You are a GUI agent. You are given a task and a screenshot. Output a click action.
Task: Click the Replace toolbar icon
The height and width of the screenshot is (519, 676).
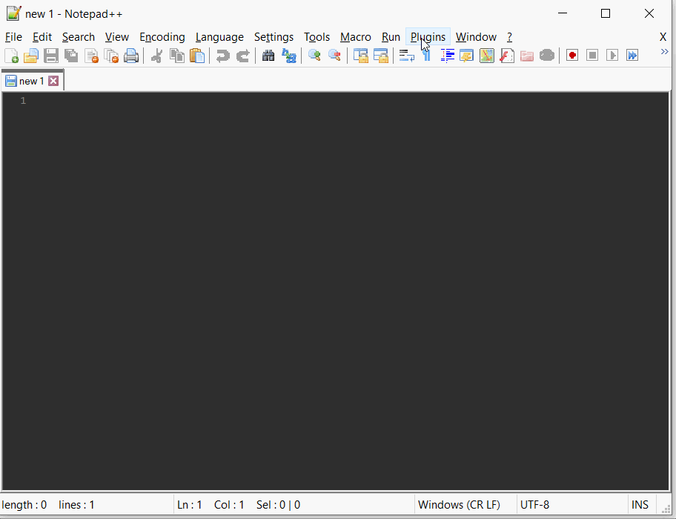coord(289,55)
